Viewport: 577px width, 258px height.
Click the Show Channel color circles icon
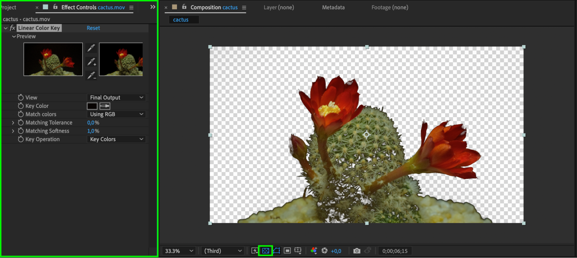click(314, 251)
